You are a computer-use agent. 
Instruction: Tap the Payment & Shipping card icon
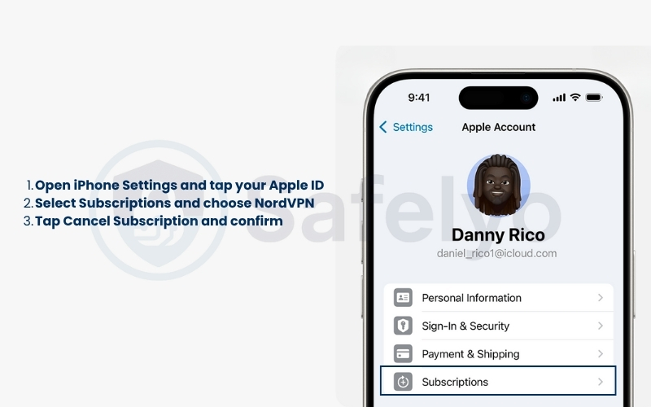click(x=403, y=354)
